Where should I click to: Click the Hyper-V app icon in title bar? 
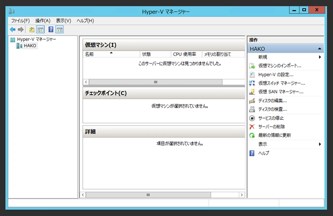(x=11, y=11)
